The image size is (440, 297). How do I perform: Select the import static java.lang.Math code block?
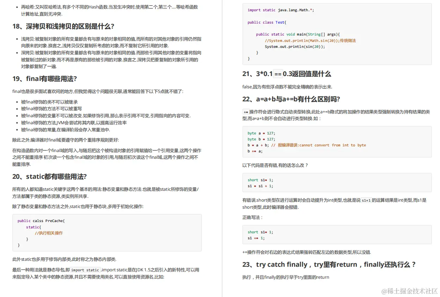coord(336,33)
